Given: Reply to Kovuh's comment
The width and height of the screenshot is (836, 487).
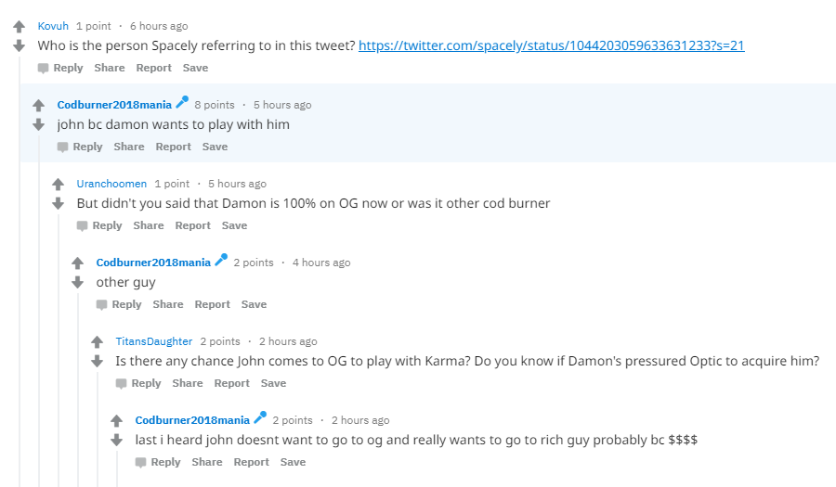Looking at the screenshot, I should [x=60, y=68].
